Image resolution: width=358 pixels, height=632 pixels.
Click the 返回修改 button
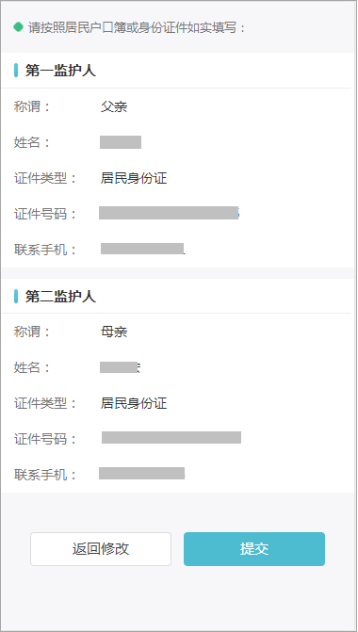(101, 548)
